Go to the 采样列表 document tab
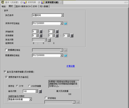This screenshot has width=129, height=108. click(32, 2)
